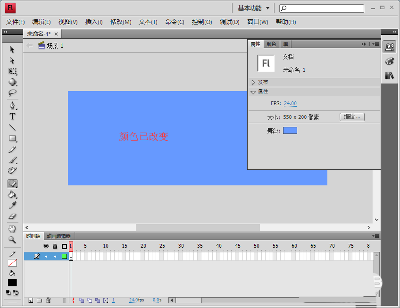Select the Deco tool
The image size is (400, 308).
(x=12, y=171)
